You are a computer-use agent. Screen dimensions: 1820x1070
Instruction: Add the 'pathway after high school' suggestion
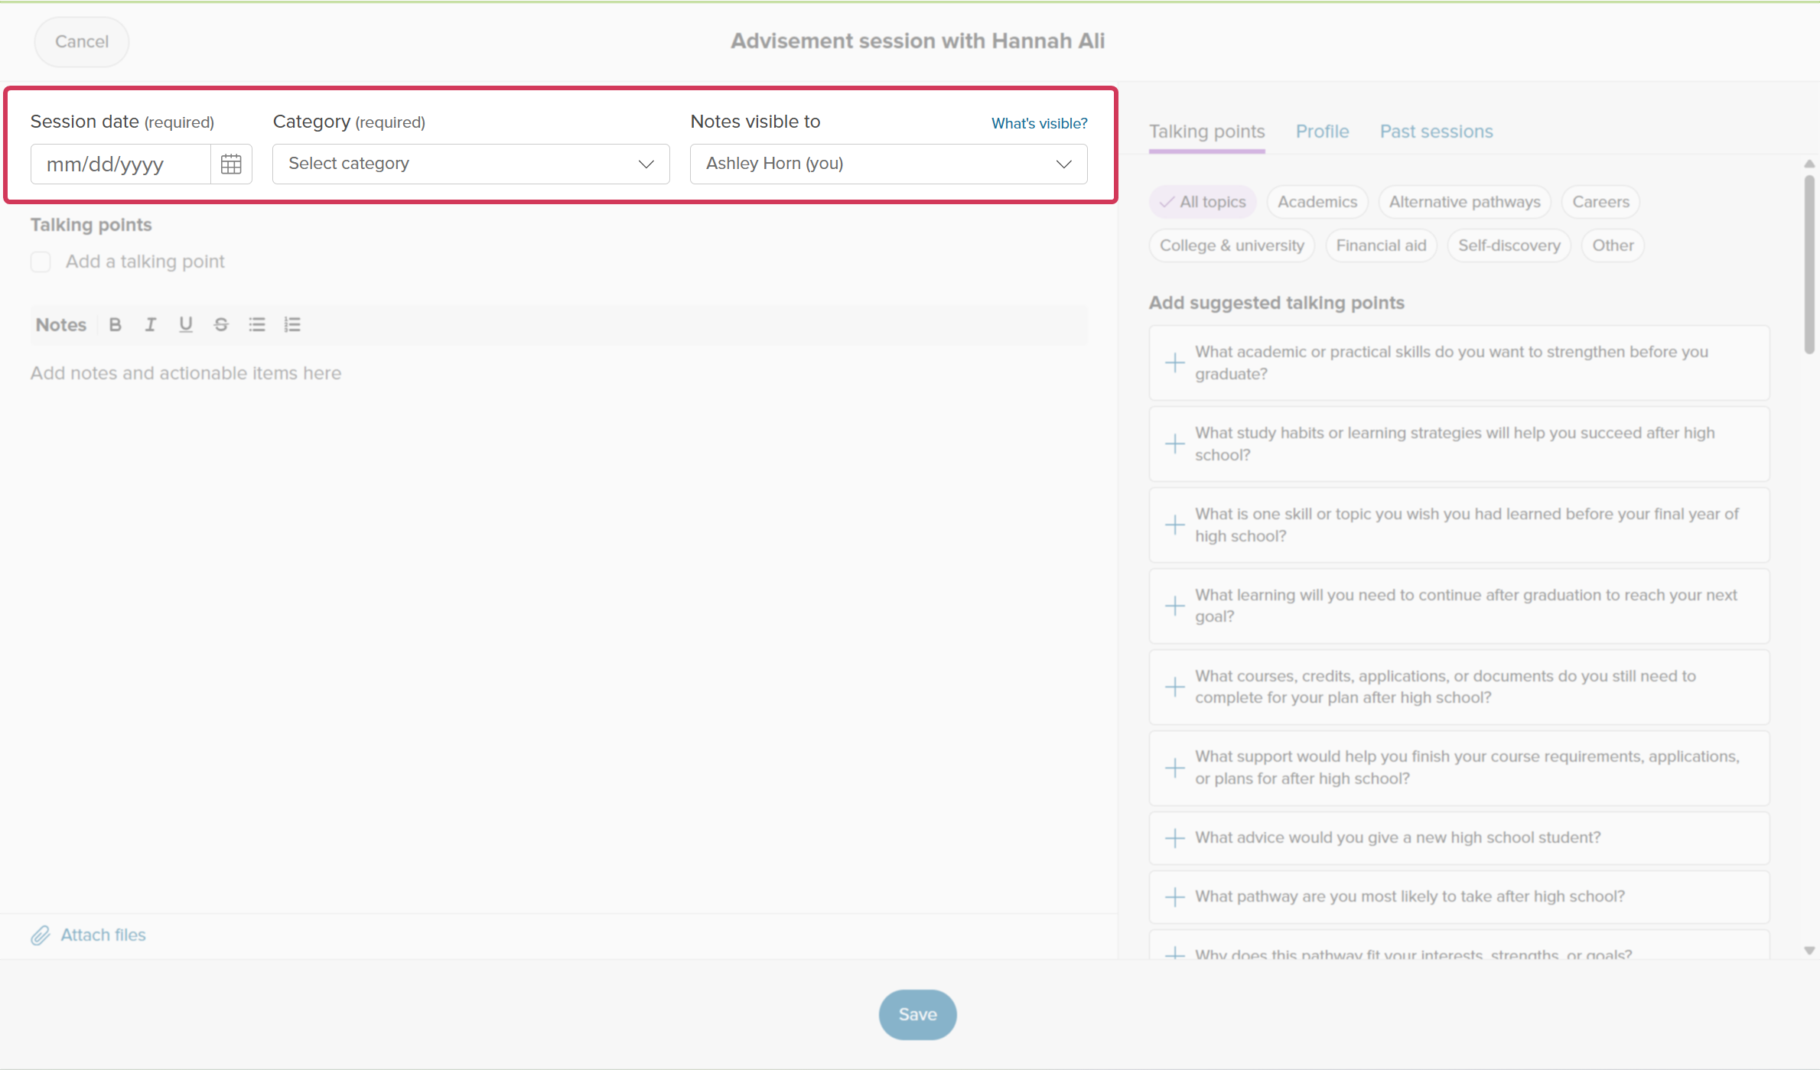tap(1459, 896)
